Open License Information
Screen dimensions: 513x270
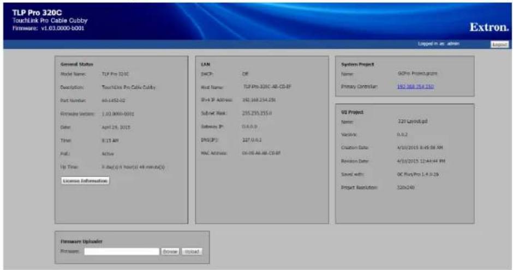pyautogui.click(x=85, y=181)
